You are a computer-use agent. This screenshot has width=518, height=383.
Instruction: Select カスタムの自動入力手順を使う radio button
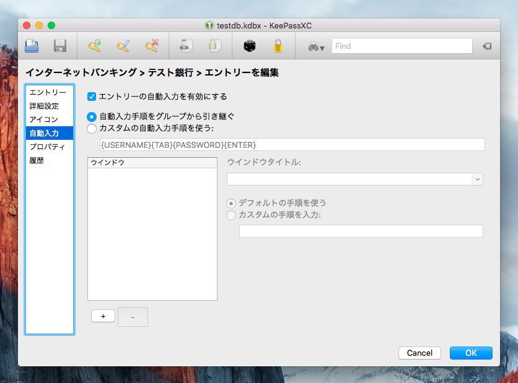tap(92, 129)
